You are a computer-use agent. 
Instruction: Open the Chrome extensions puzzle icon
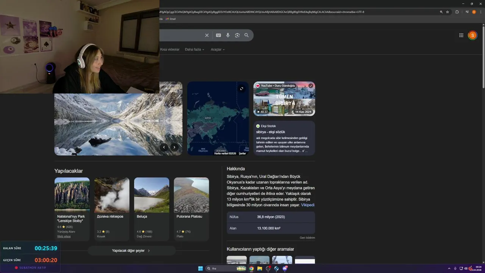click(x=457, y=12)
